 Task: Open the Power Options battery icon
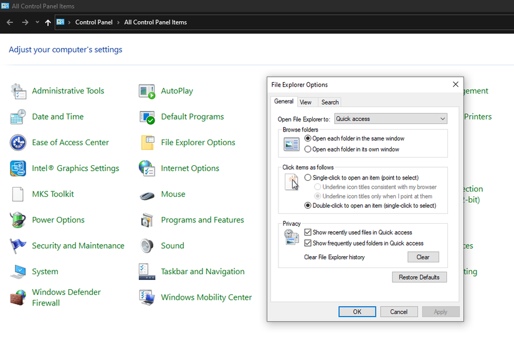(18, 220)
